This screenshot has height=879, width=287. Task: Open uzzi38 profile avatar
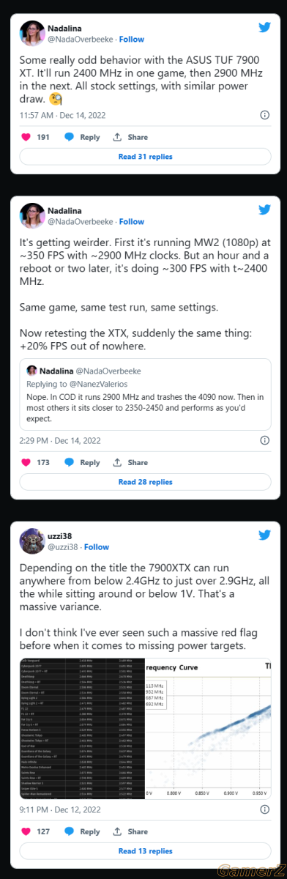point(31,541)
